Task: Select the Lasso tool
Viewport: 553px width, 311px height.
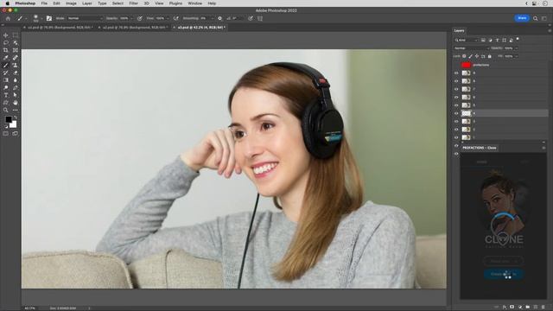Action: coord(6,42)
